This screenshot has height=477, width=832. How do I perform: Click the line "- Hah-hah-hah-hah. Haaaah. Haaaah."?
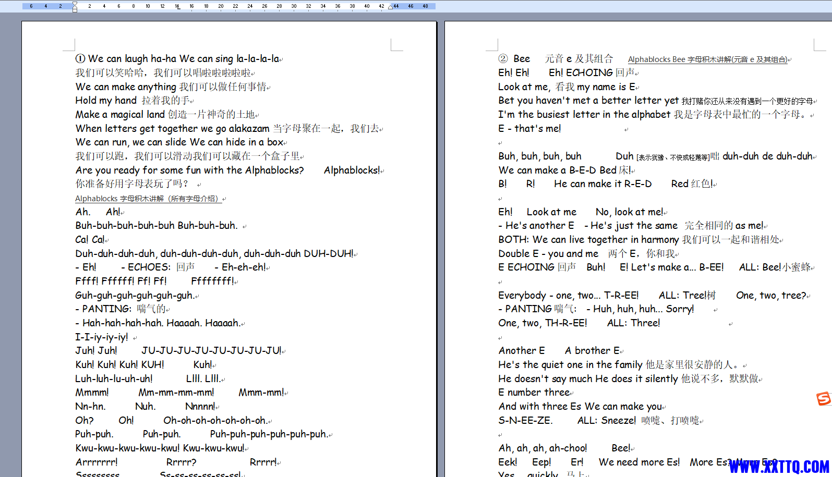[158, 323]
